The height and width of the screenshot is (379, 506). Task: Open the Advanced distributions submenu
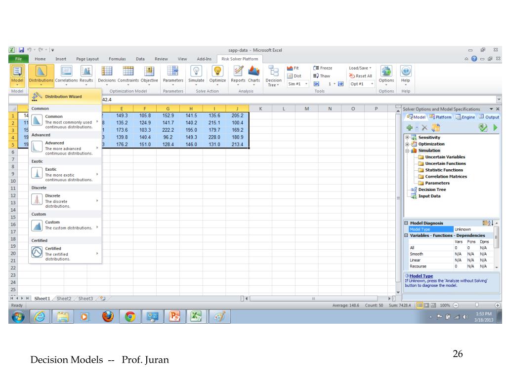point(65,148)
